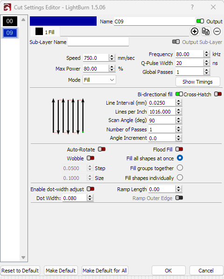224x279 pixels.
Task: Disable Bi-directional fill
Action: [179, 94]
